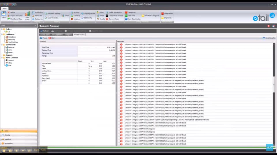Open Contacts configuration

pos(75,15)
